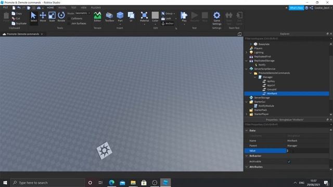Viewport: 333px width, 187px height.
Task: Click the What's New button
Action: tap(296, 8)
